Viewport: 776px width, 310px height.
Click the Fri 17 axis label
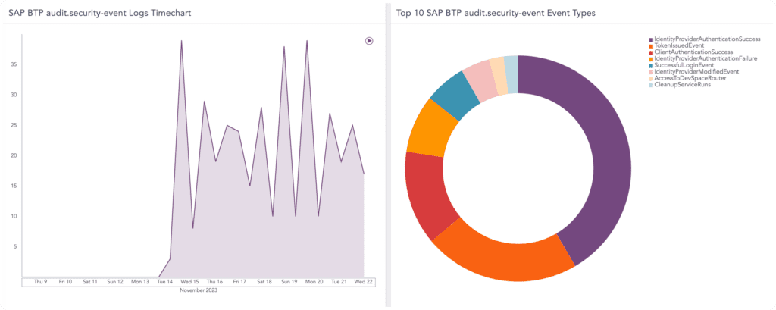pos(239,282)
